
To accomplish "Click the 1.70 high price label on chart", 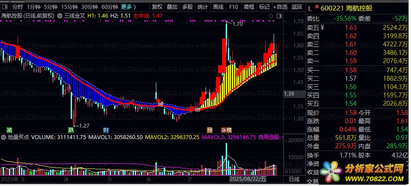I will click(238, 24).
